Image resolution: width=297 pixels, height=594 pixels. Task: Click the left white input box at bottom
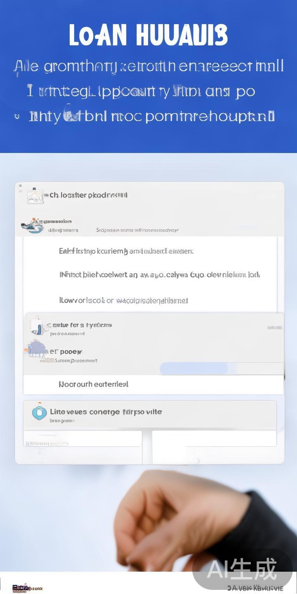pos(82,438)
